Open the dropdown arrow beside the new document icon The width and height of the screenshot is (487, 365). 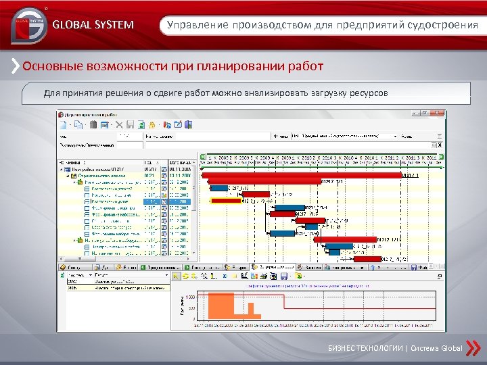pos(70,126)
